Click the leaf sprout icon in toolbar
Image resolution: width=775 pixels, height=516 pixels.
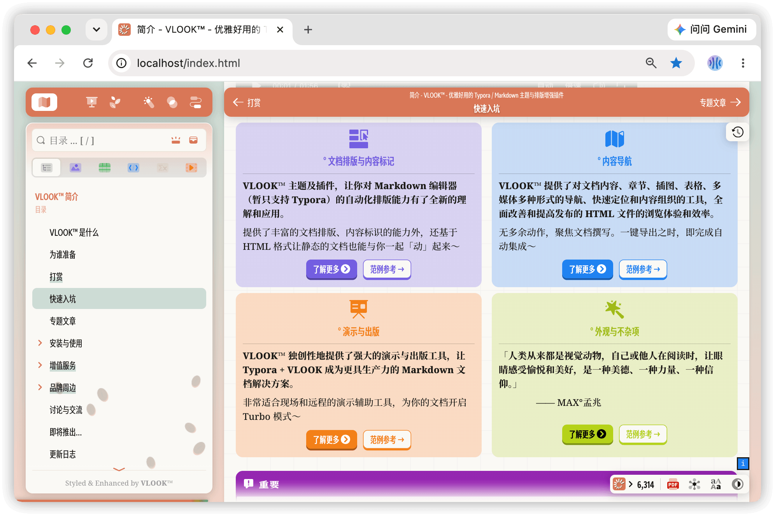pyautogui.click(x=115, y=102)
